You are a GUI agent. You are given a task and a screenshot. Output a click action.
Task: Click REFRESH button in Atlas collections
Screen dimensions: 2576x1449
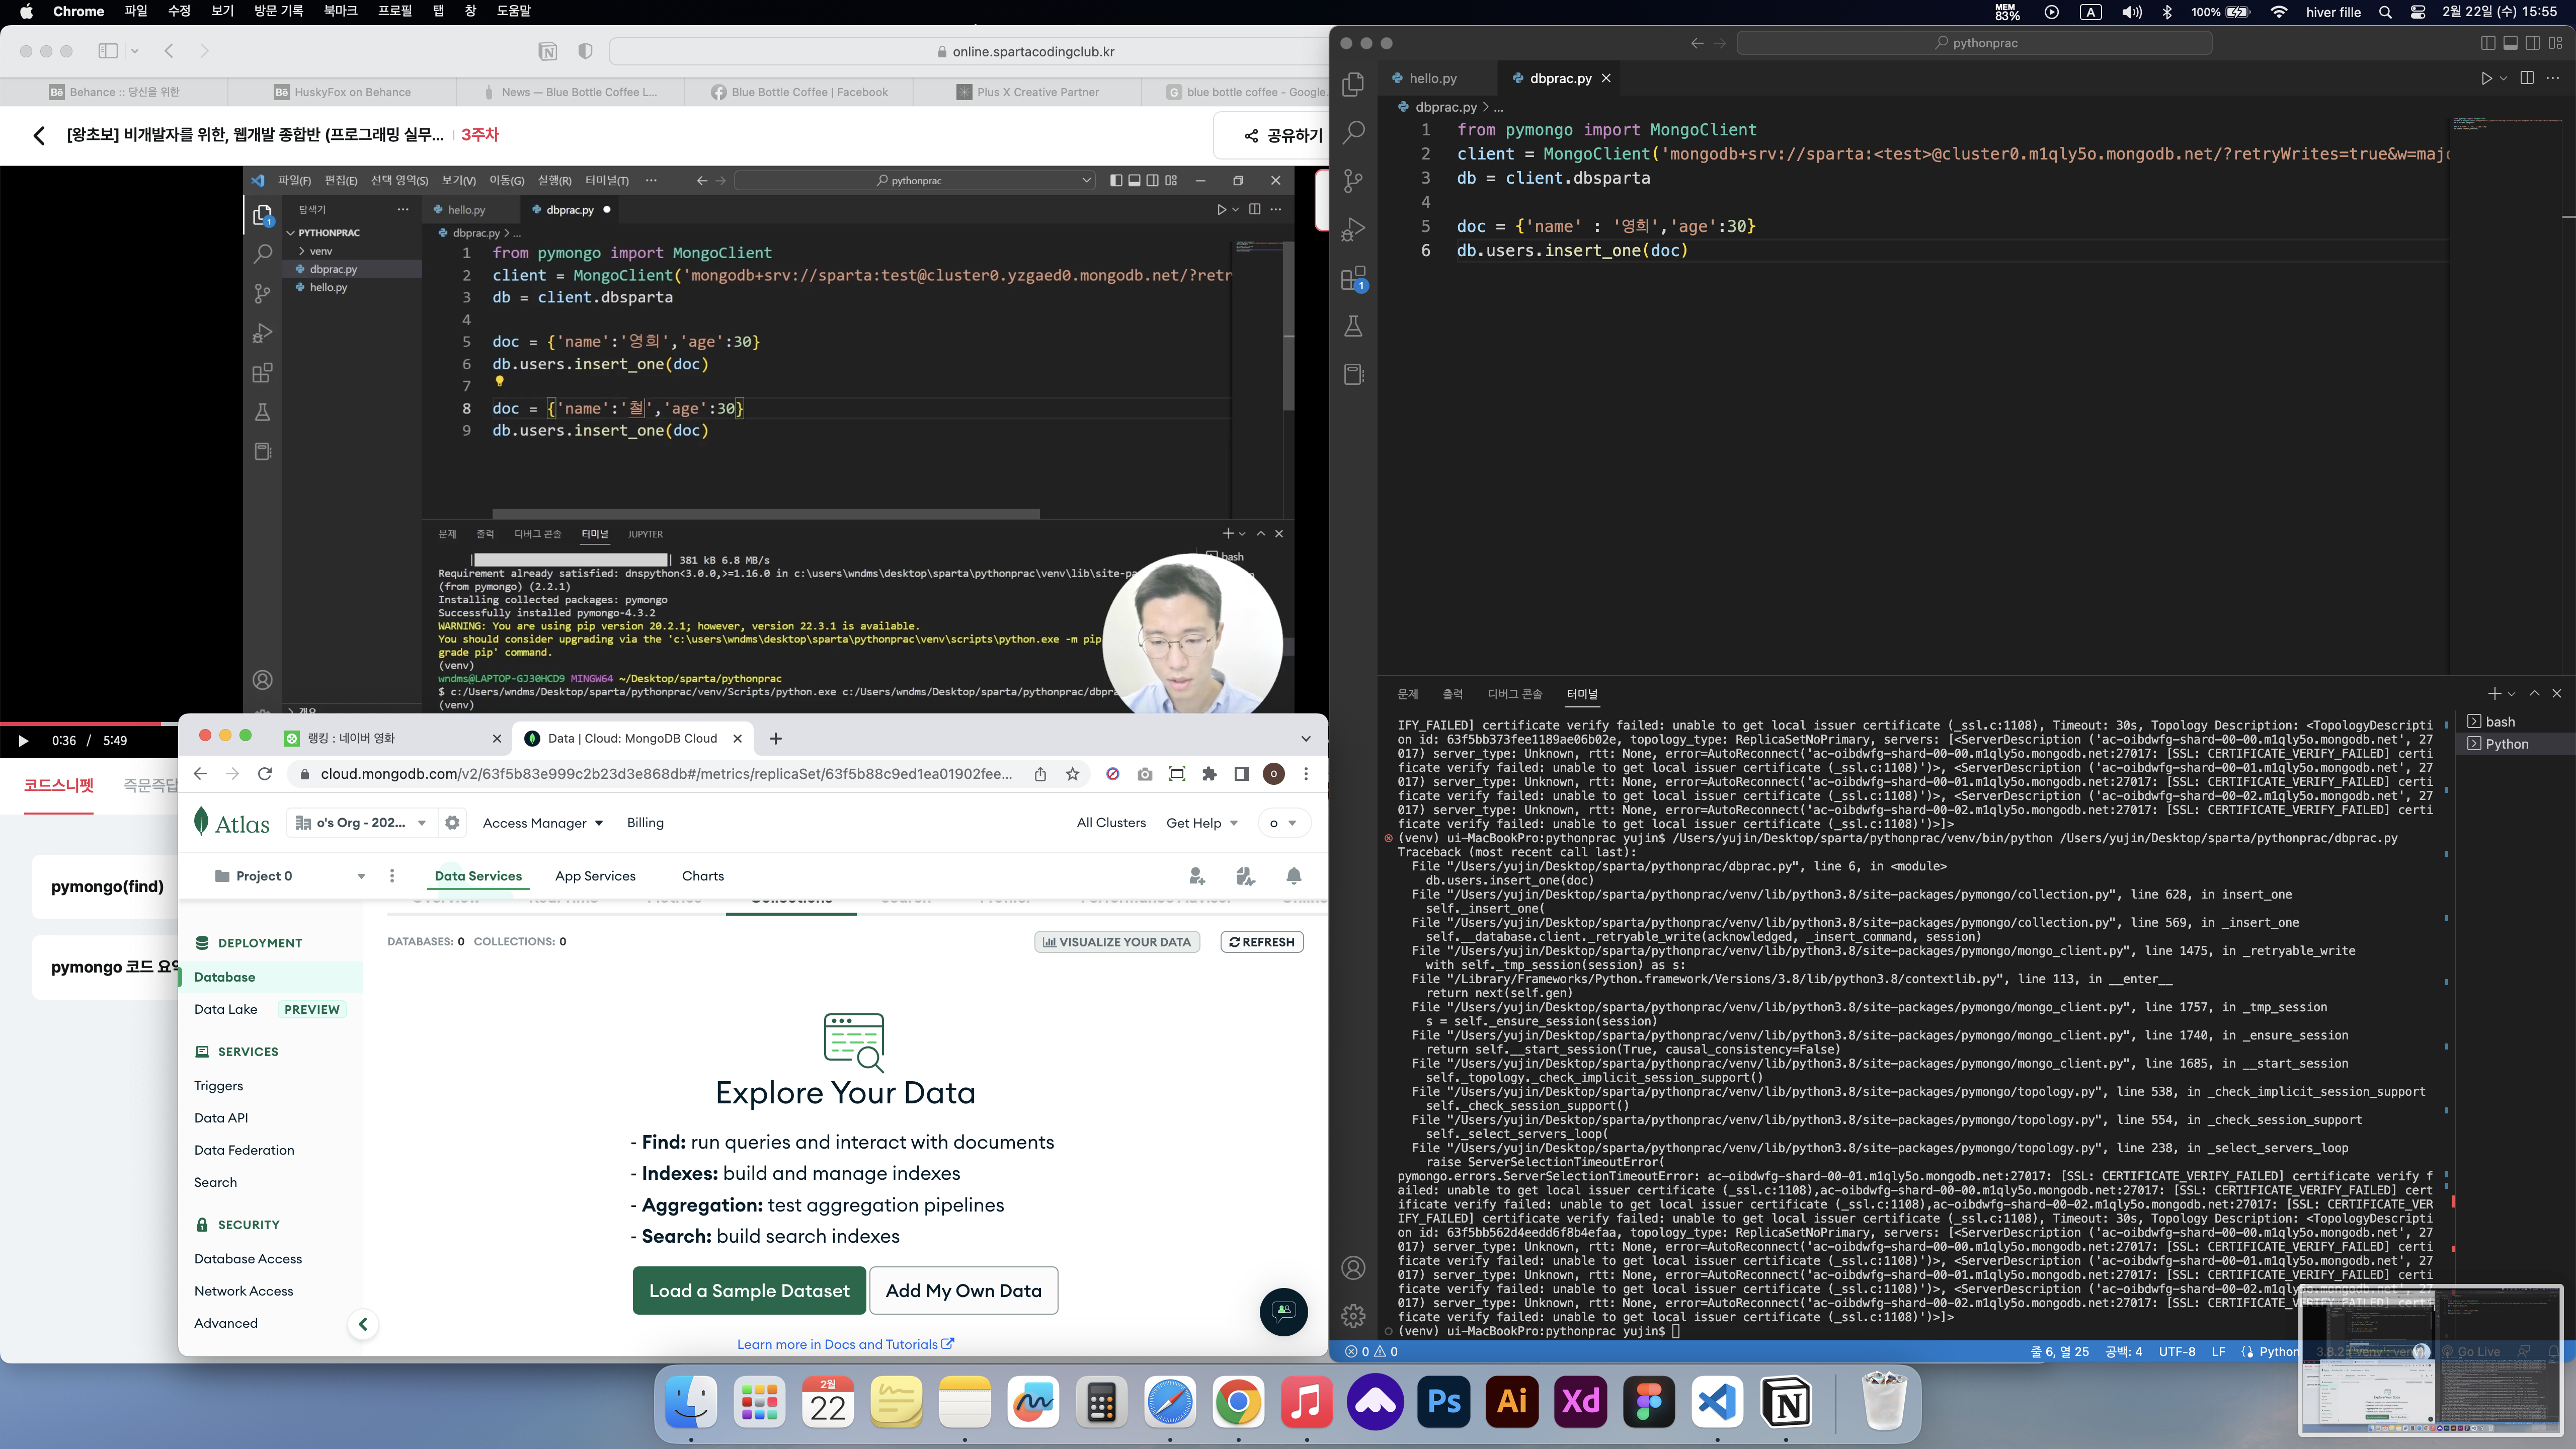1262,942
